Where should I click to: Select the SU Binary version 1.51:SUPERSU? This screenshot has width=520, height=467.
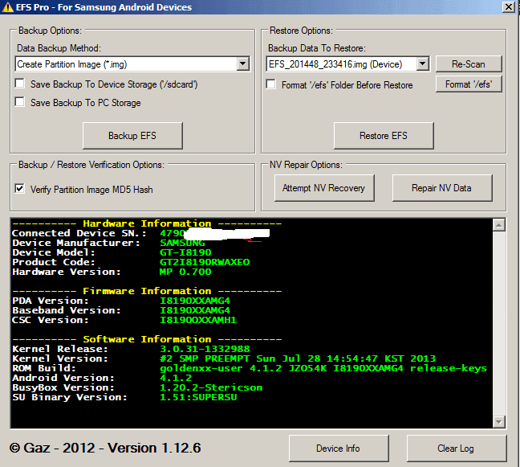coord(198,397)
